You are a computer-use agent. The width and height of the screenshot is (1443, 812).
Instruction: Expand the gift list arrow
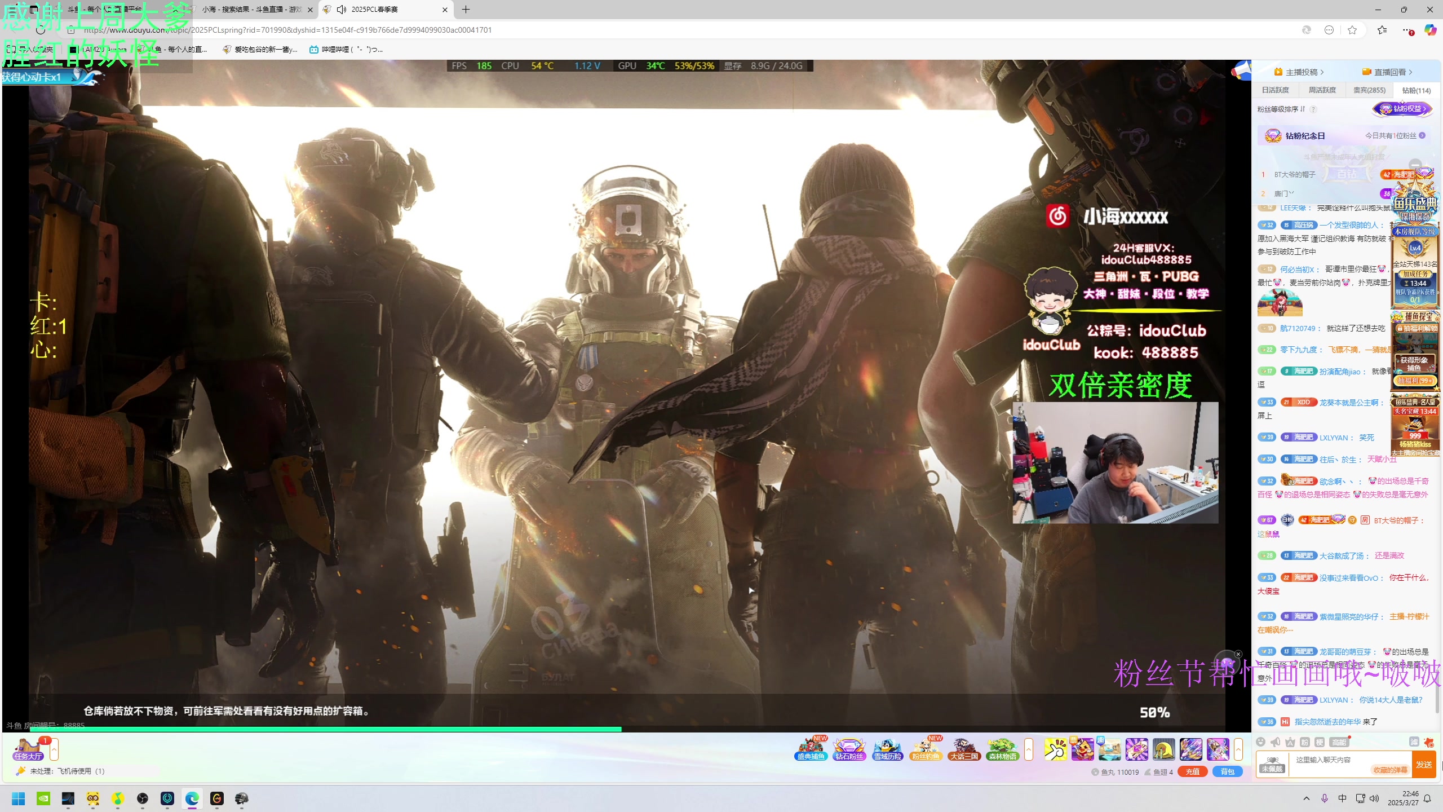click(x=1238, y=749)
